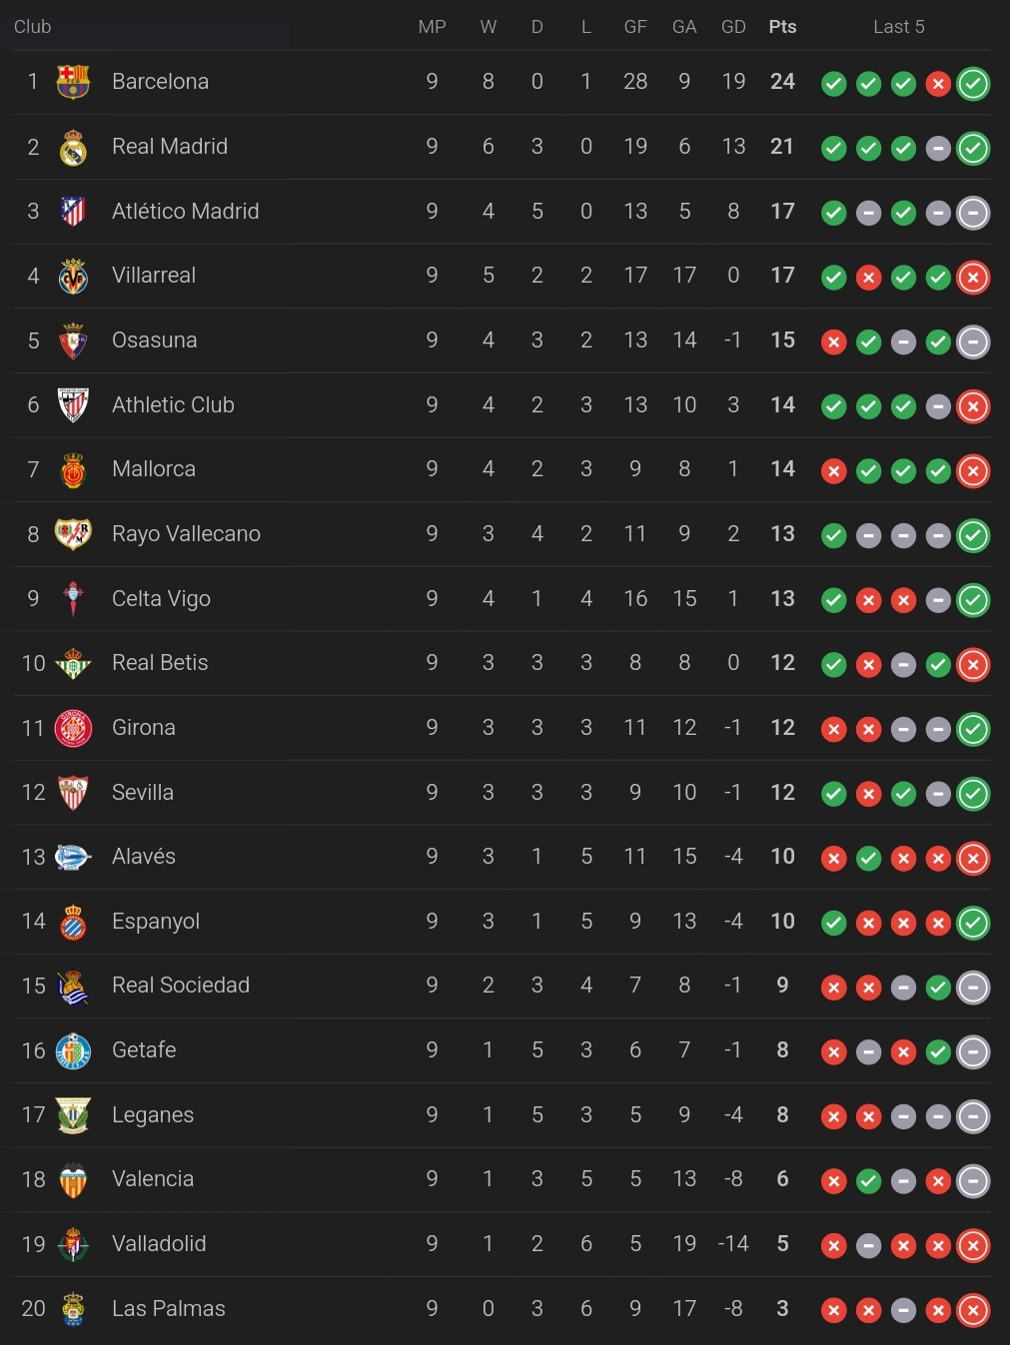This screenshot has width=1010, height=1345.
Task: Click the Club column header
Action: pyautogui.click(x=32, y=27)
